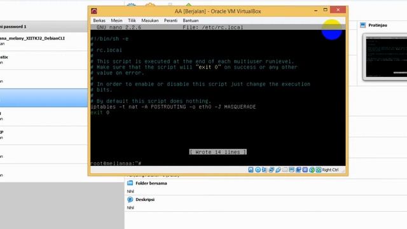This screenshot has height=229, width=407.
Task: Click the Deskripsi speech bubble icon
Action: [x=130, y=199]
